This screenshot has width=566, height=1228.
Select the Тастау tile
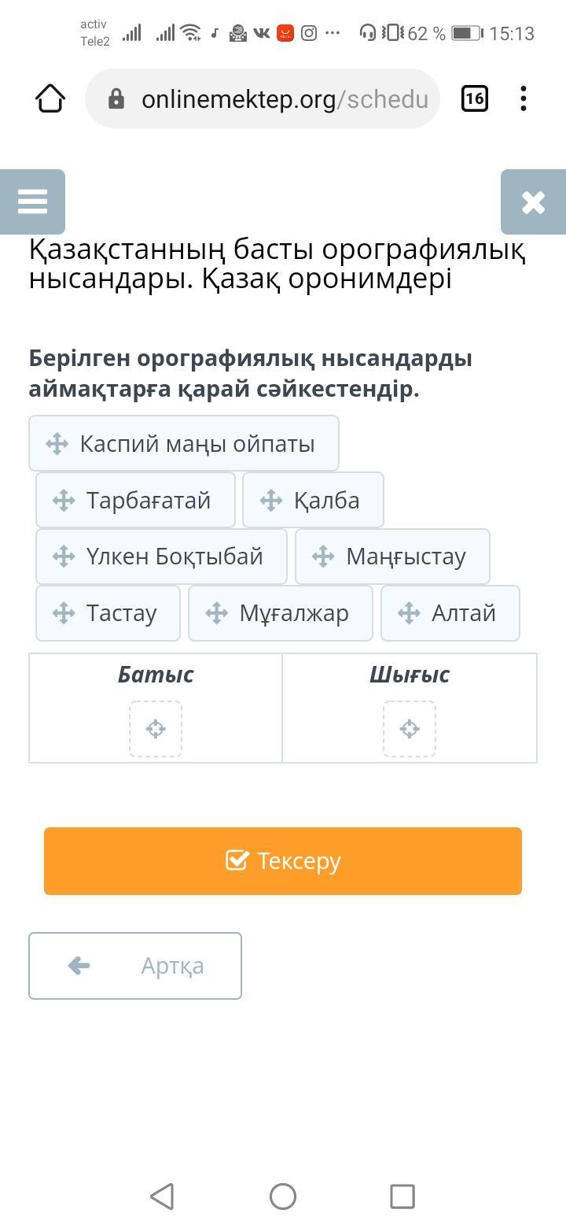coord(108,612)
